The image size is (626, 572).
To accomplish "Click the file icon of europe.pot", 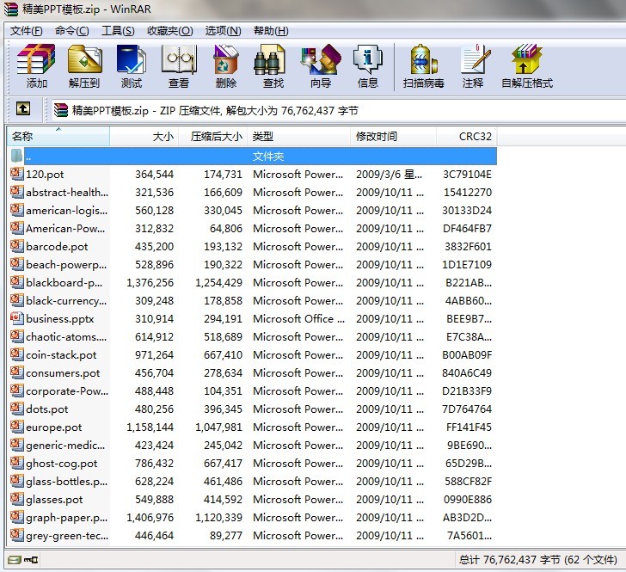I will coord(17,426).
